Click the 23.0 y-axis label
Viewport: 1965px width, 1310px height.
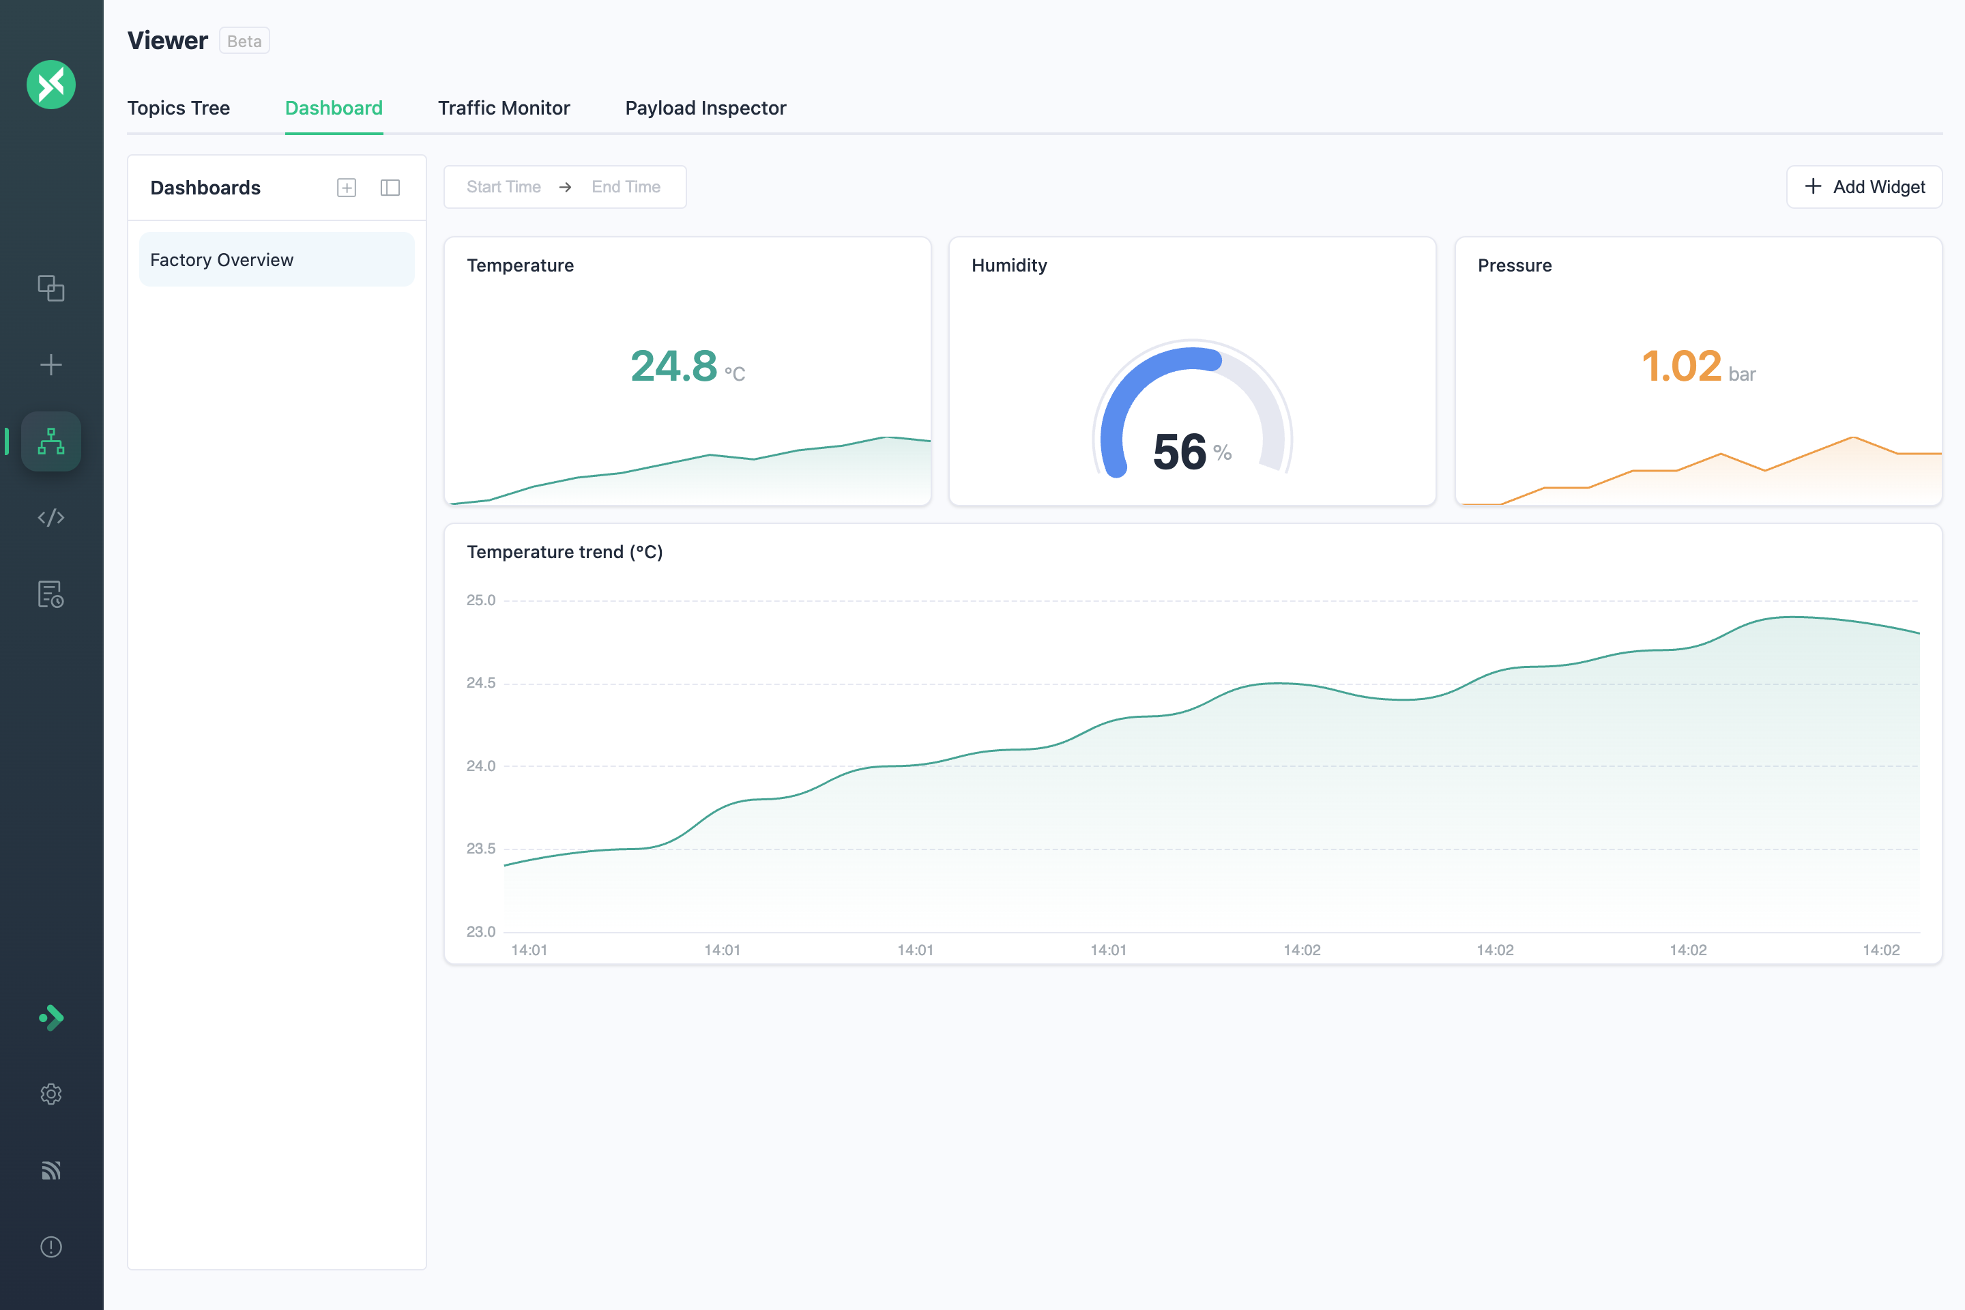pyautogui.click(x=480, y=931)
